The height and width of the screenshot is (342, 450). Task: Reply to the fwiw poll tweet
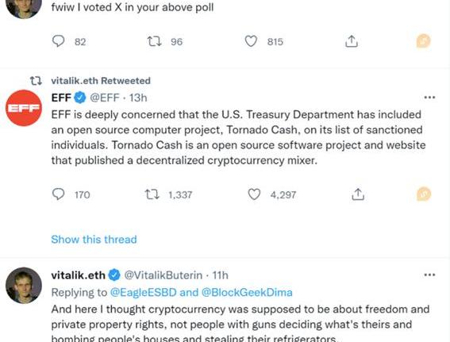point(58,41)
